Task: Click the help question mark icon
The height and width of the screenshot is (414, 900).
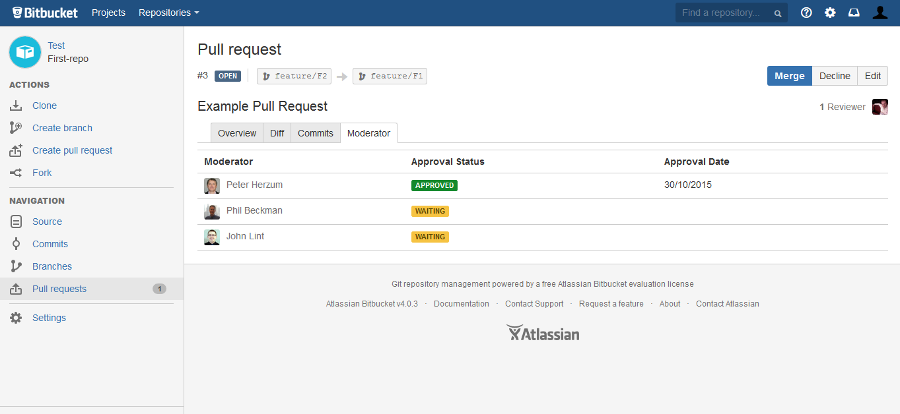Action: pyautogui.click(x=806, y=13)
